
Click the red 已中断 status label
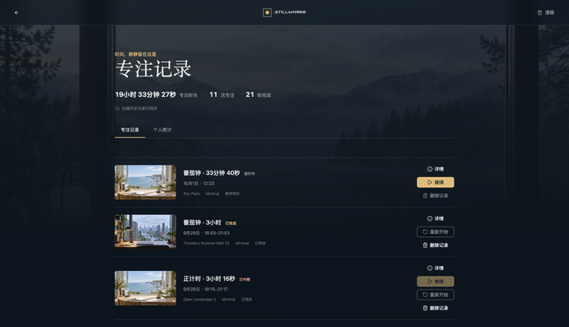pos(244,280)
